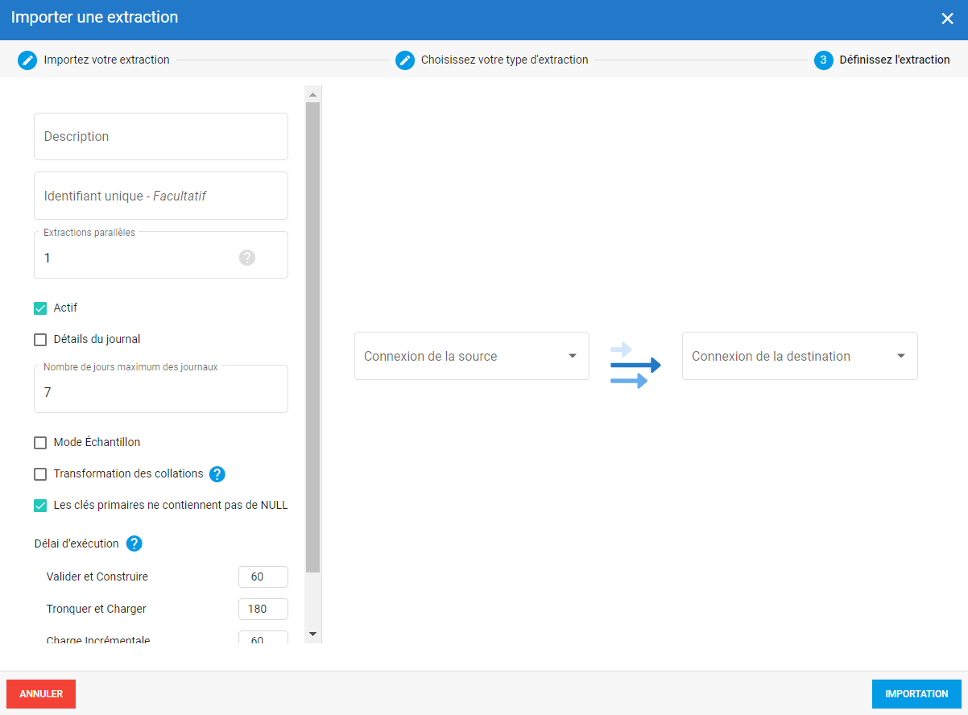Click the blue Importation button

pyautogui.click(x=916, y=694)
